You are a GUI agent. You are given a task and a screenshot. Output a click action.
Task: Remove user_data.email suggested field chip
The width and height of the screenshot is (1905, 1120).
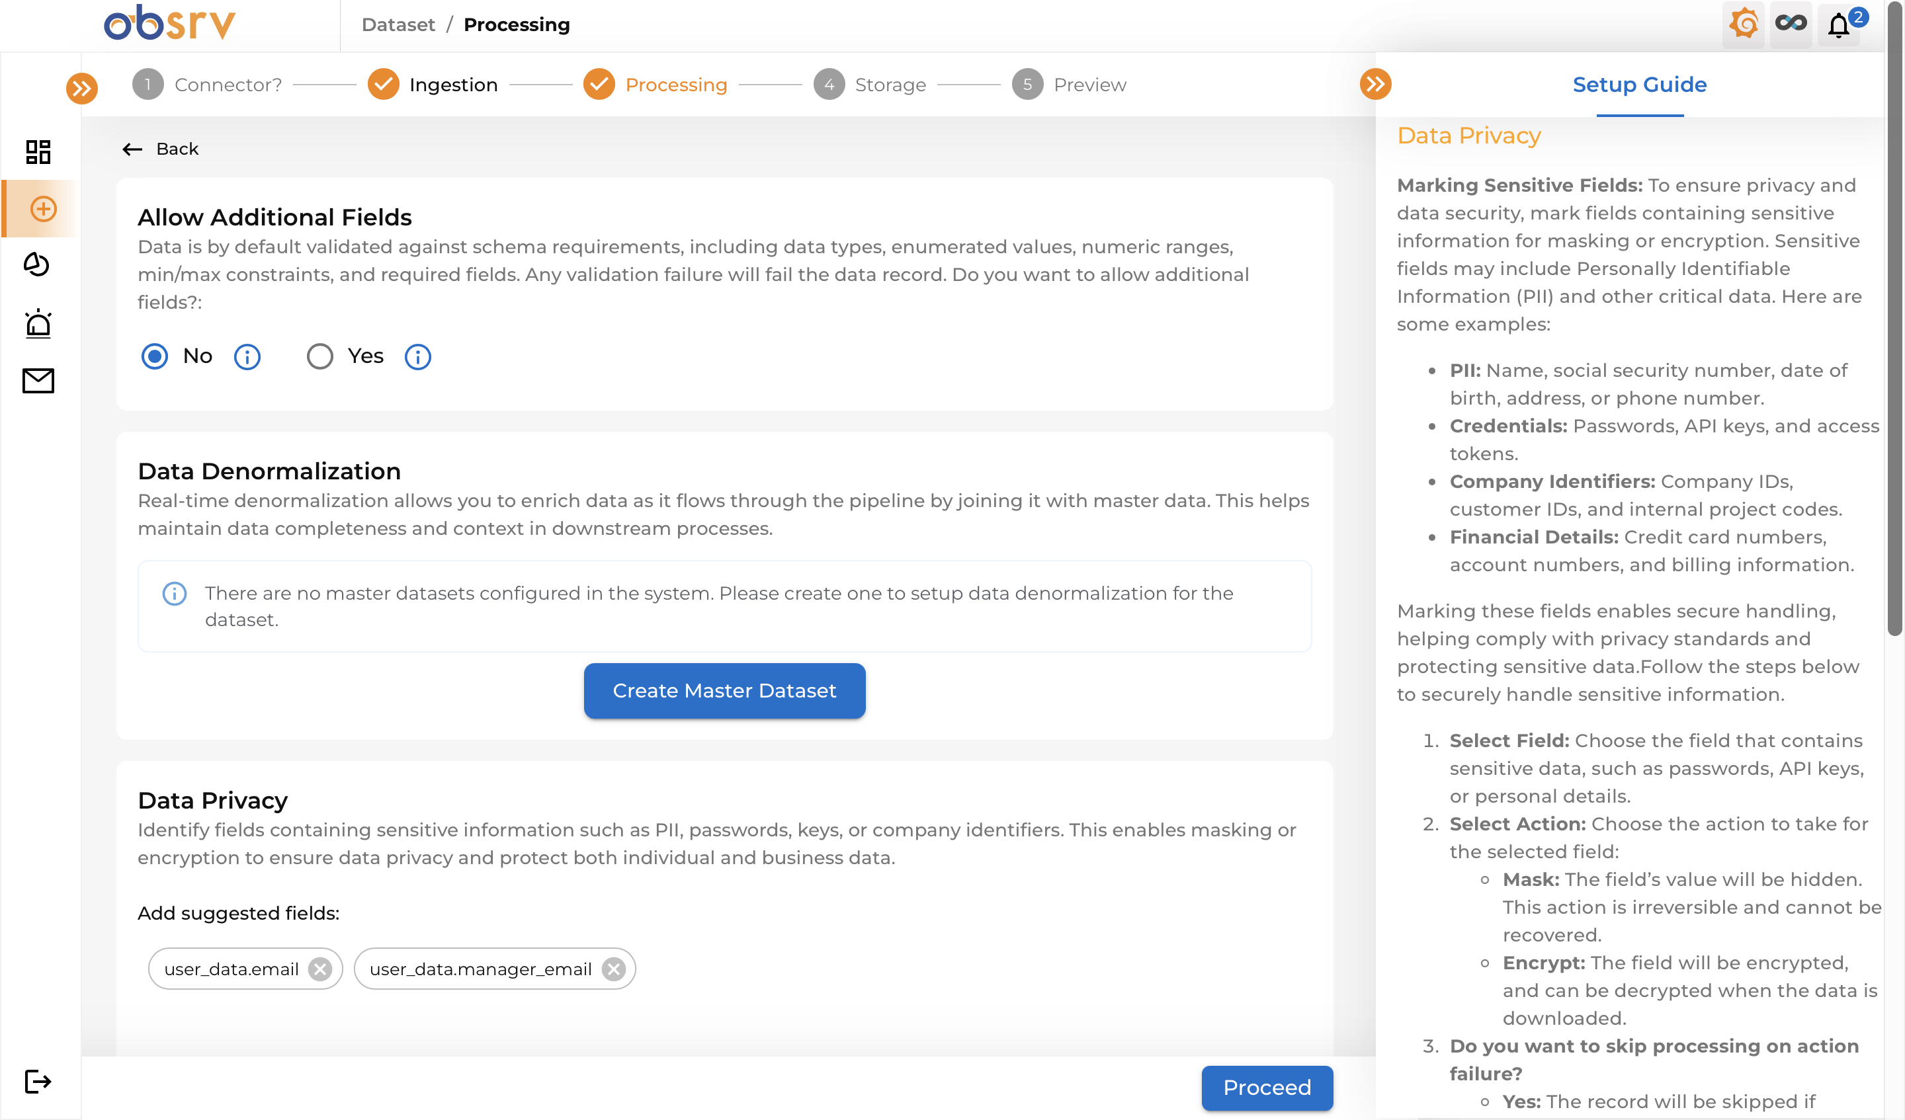(321, 969)
